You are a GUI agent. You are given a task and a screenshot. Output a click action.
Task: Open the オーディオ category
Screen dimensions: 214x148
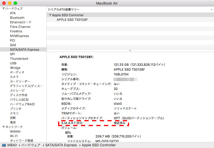coord(17,72)
